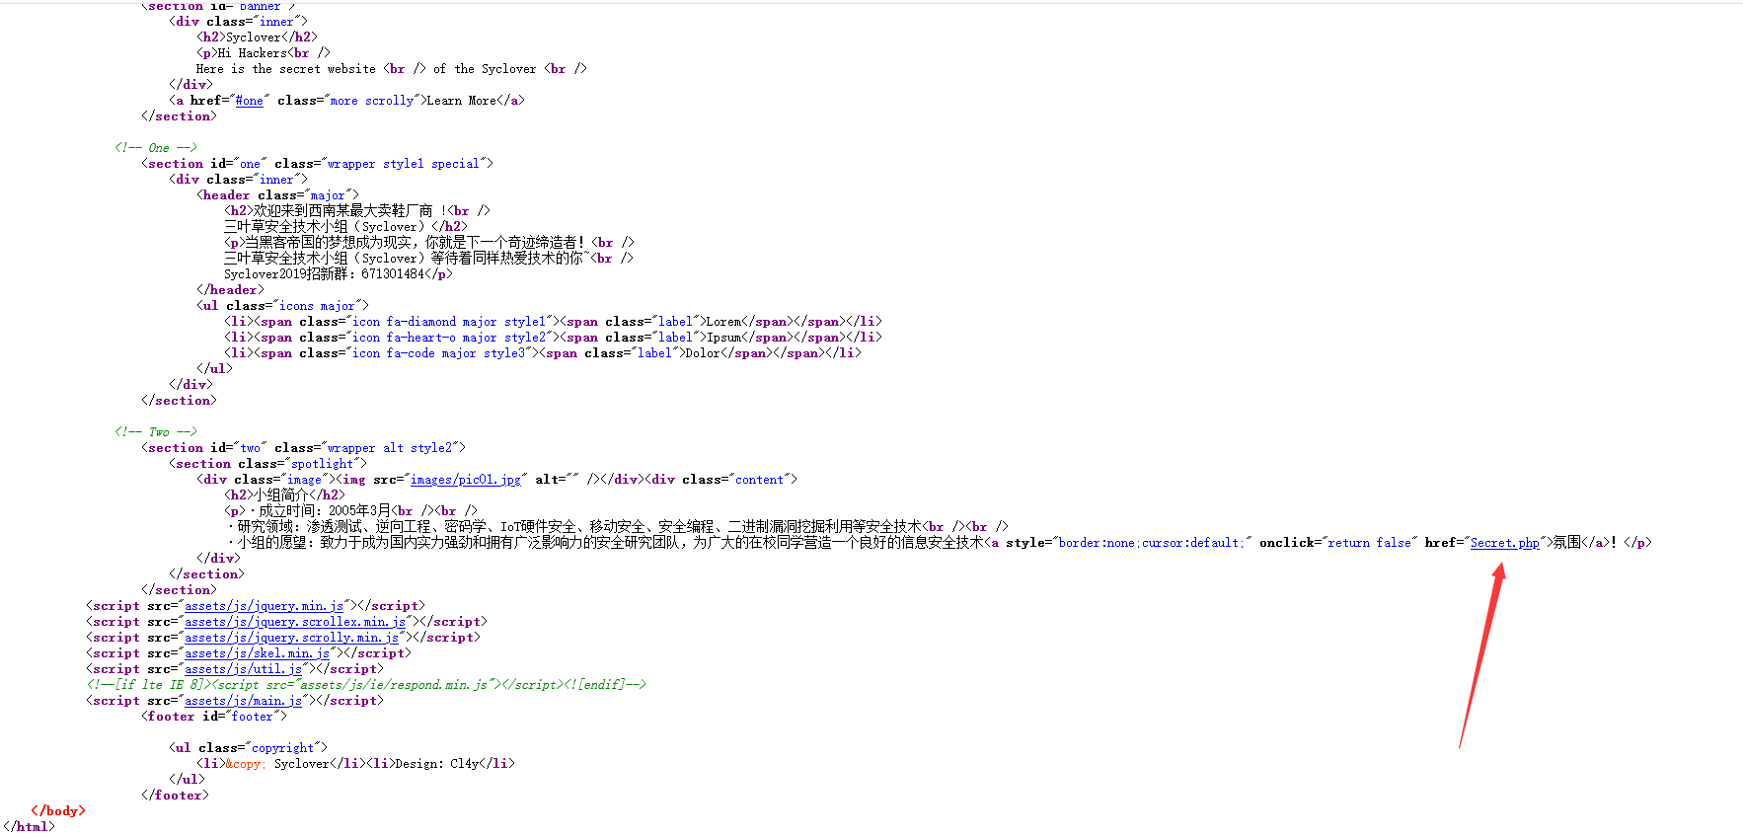Click "border:none;cursor:default;" style value

(x=1151, y=543)
